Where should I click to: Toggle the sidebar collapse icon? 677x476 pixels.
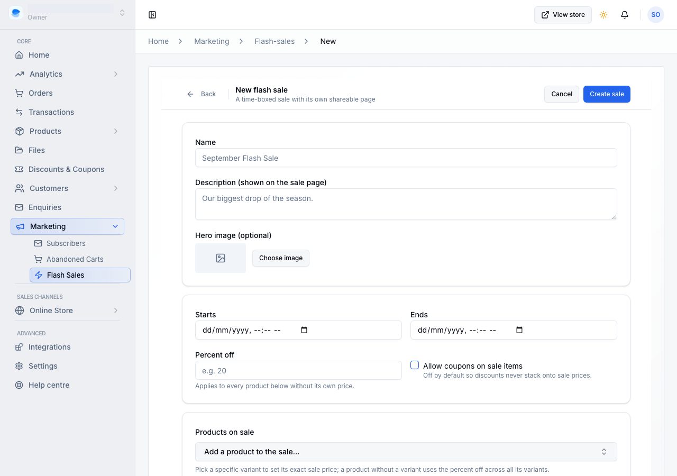[x=152, y=15]
